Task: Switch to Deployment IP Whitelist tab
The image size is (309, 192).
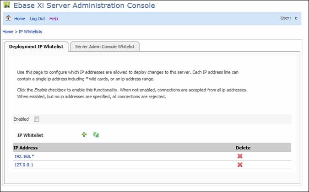Action: coord(37,47)
